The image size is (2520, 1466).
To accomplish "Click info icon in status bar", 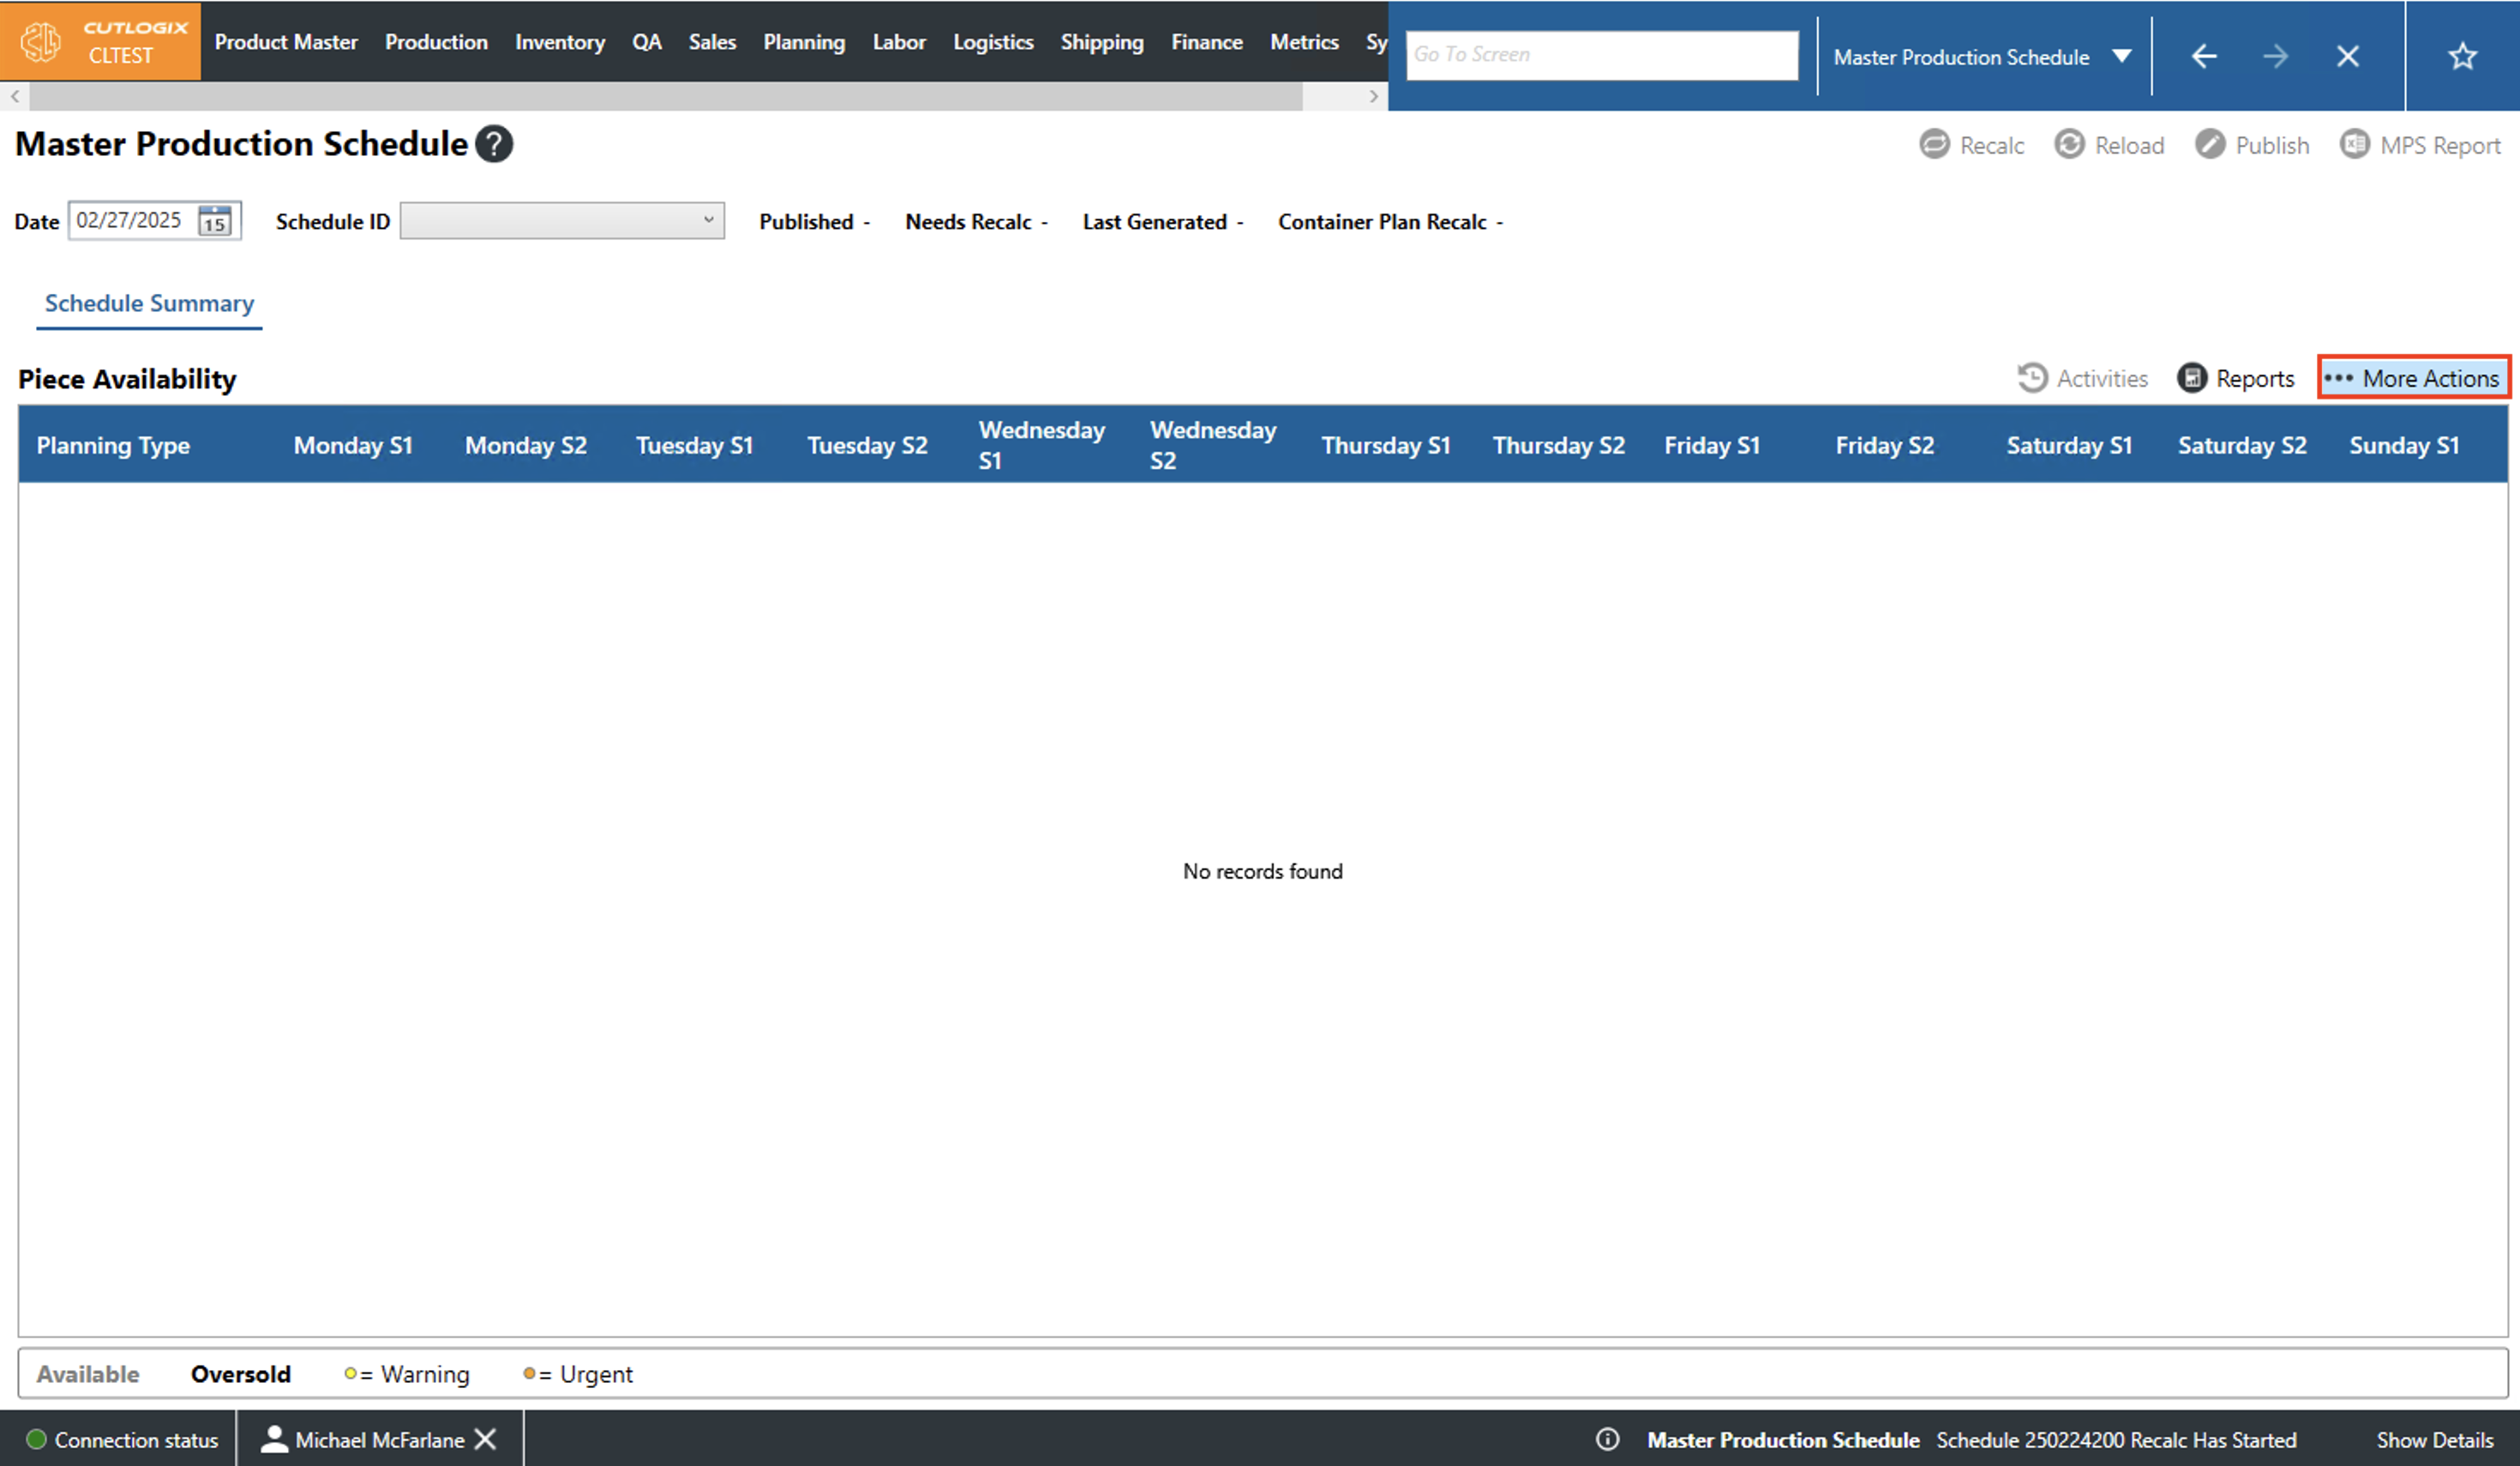I will [1607, 1439].
